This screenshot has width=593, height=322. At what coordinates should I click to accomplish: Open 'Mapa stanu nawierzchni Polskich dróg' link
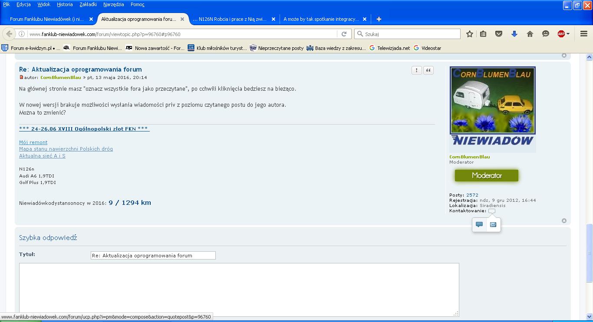66,149
